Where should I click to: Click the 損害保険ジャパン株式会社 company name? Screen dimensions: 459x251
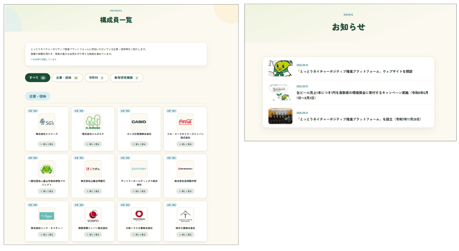click(93, 228)
